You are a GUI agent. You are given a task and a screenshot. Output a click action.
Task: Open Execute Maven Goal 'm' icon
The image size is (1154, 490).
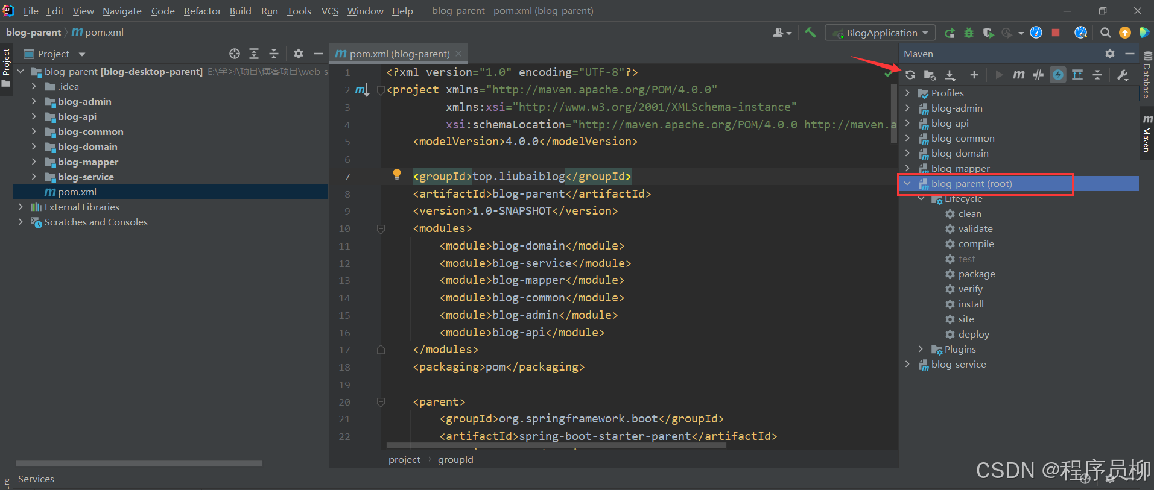pos(1019,75)
